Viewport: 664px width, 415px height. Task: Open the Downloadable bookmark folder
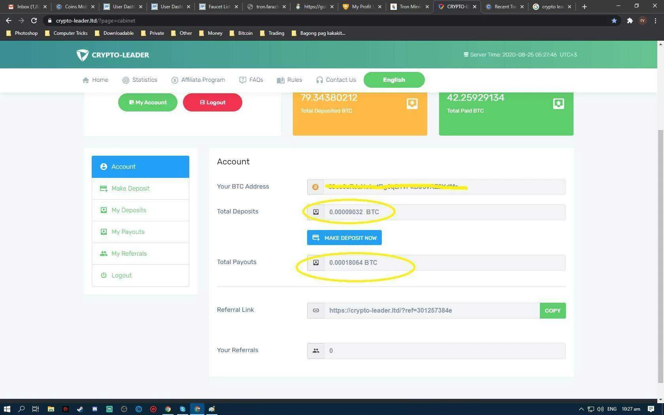114,33
